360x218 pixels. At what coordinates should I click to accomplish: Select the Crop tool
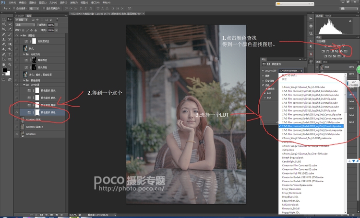[4, 29]
